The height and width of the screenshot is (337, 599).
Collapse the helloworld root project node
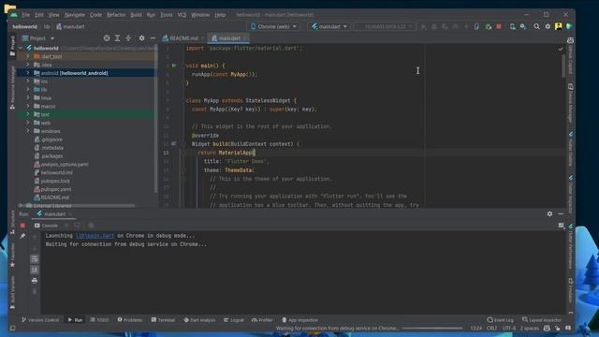point(21,48)
